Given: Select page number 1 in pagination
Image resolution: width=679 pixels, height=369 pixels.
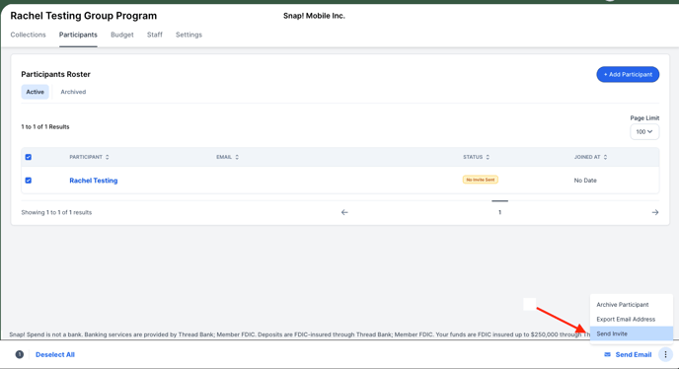Looking at the screenshot, I should pyautogui.click(x=499, y=212).
